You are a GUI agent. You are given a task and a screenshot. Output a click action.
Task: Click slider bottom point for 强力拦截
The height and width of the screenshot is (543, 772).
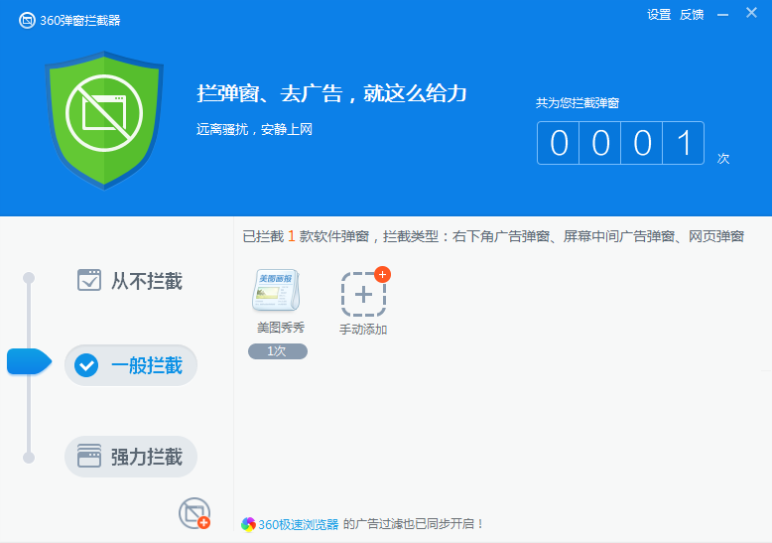29,458
